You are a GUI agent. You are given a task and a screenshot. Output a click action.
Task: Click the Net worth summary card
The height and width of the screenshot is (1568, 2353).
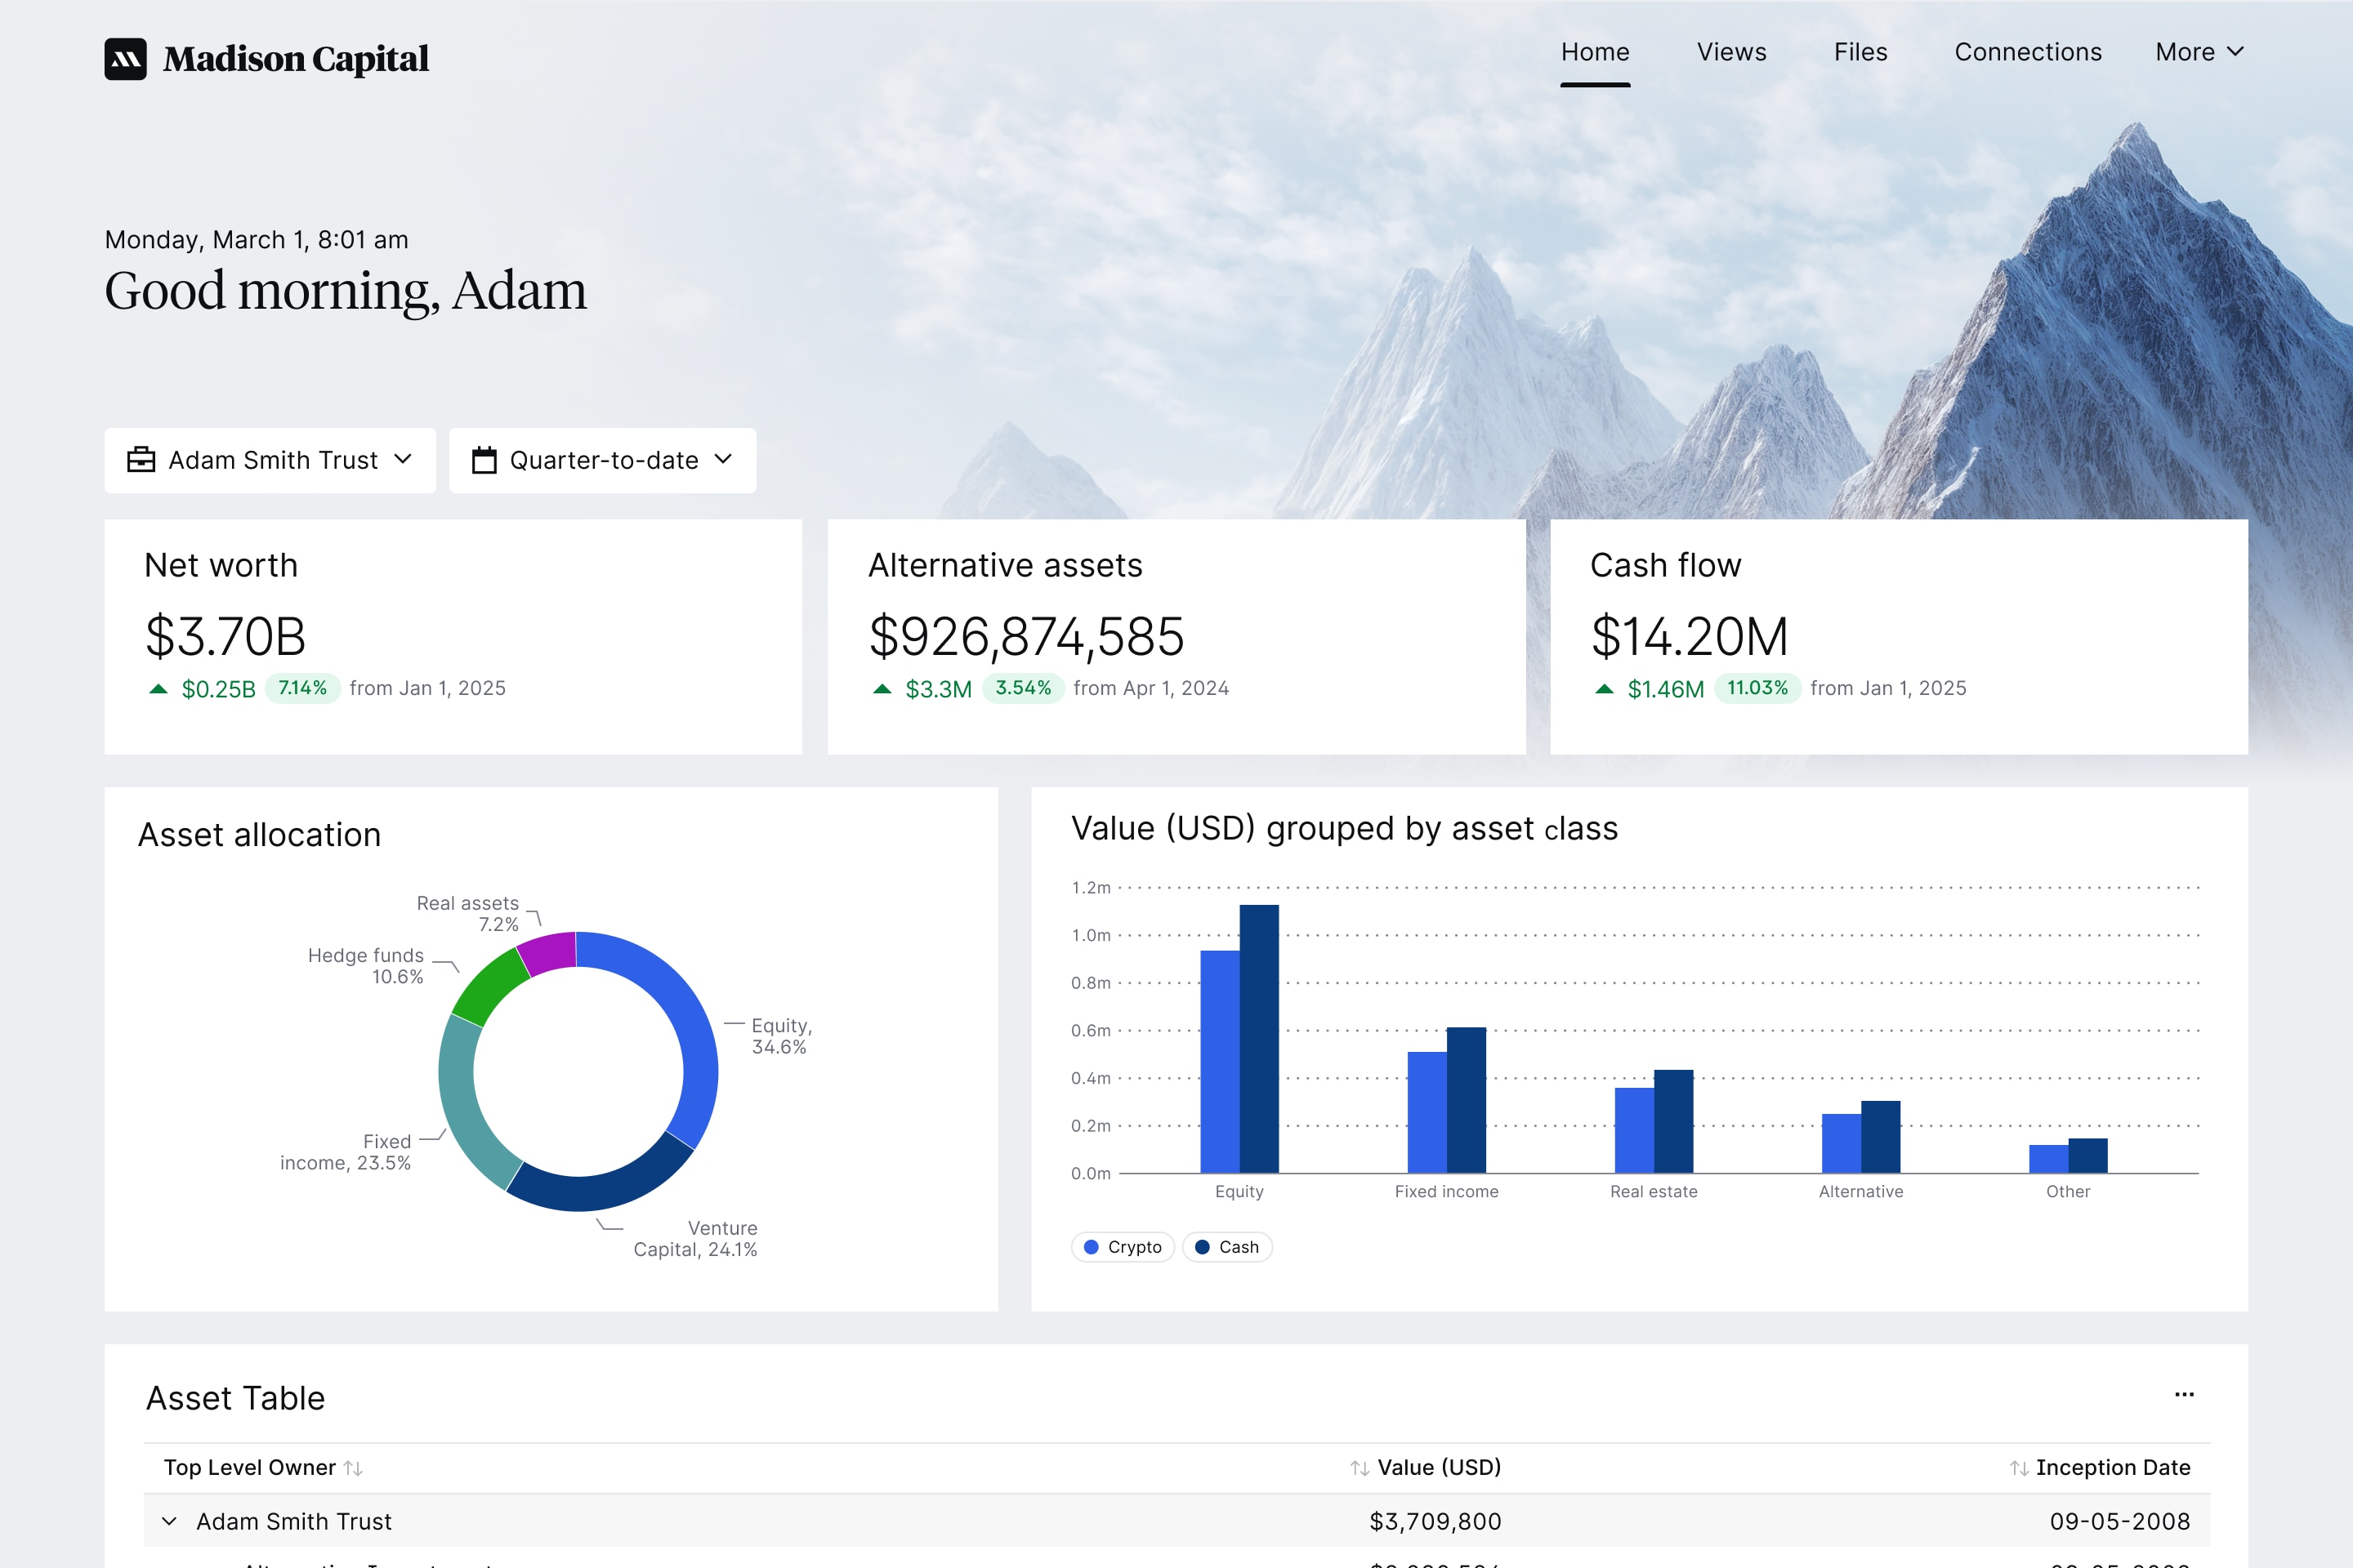452,636
